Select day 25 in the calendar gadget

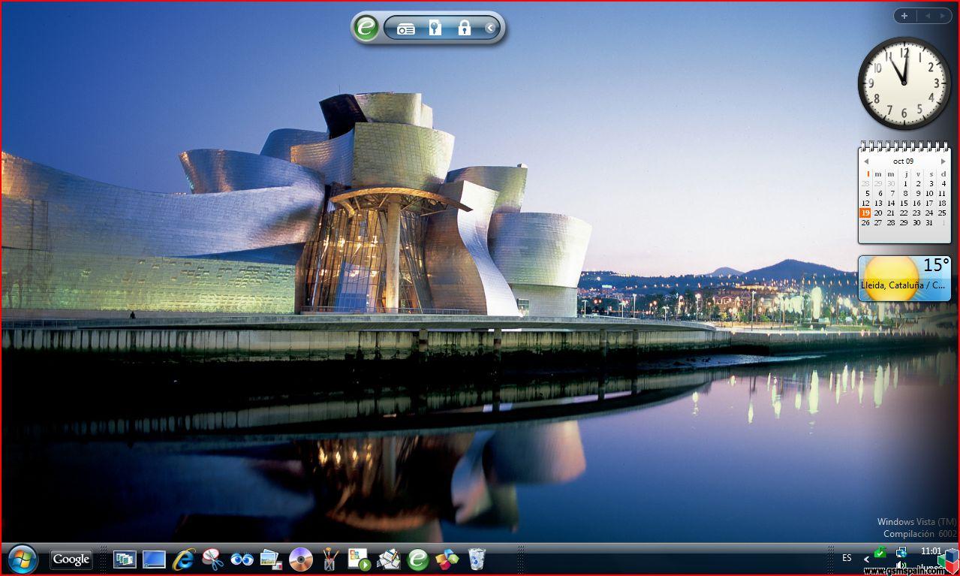(x=942, y=213)
